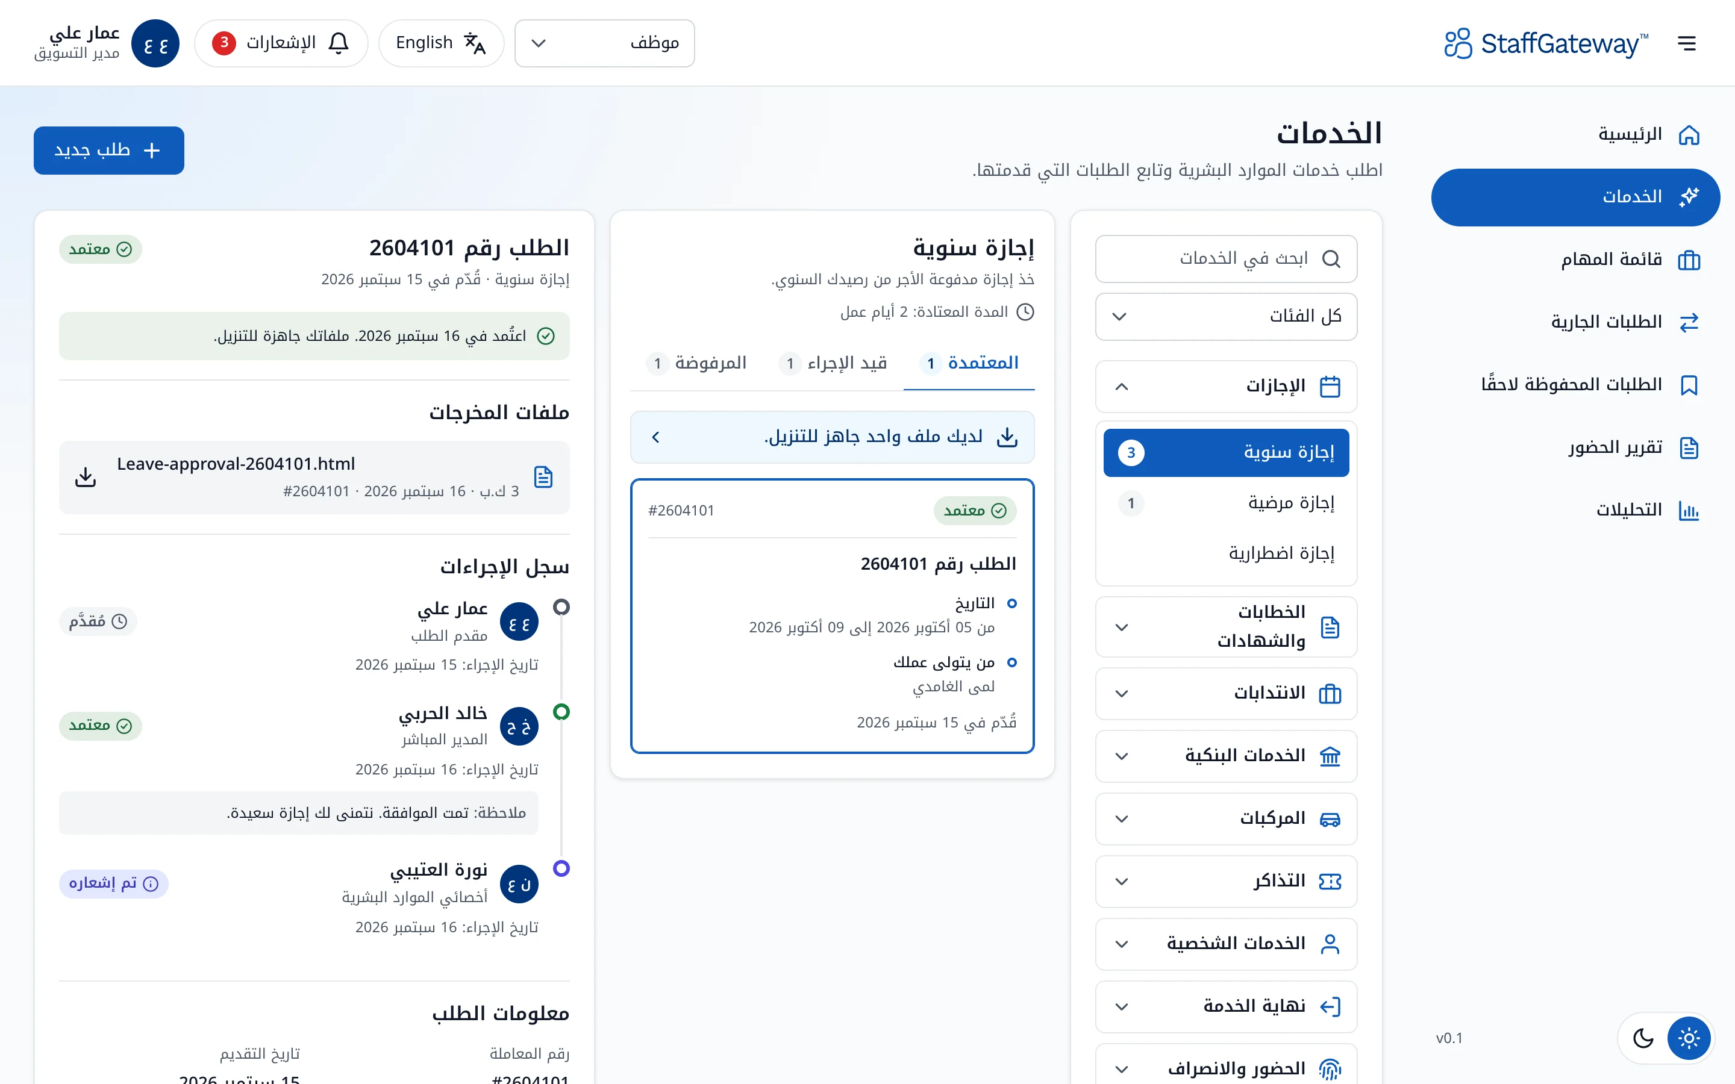Screen dimensions: 1735x1084
Task: Click the chart icon beside التحليلات
Action: [1689, 511]
